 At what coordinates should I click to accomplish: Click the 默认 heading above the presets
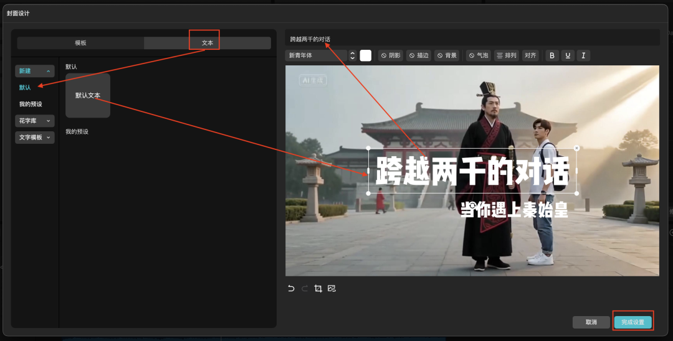[71, 67]
